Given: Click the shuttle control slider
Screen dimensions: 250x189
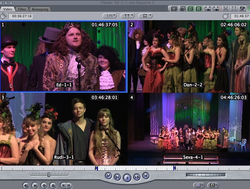Looking at the screenshot, I should click(49, 175).
